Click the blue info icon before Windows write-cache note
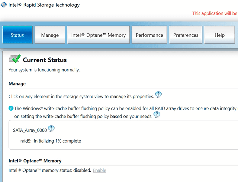Image resolution: width=238 pixels, height=182 pixels. point(11,108)
